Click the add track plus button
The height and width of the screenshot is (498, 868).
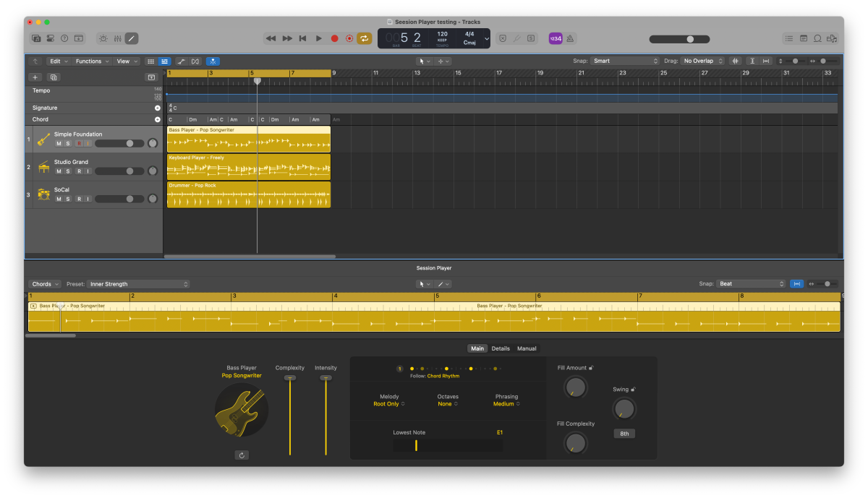(35, 77)
